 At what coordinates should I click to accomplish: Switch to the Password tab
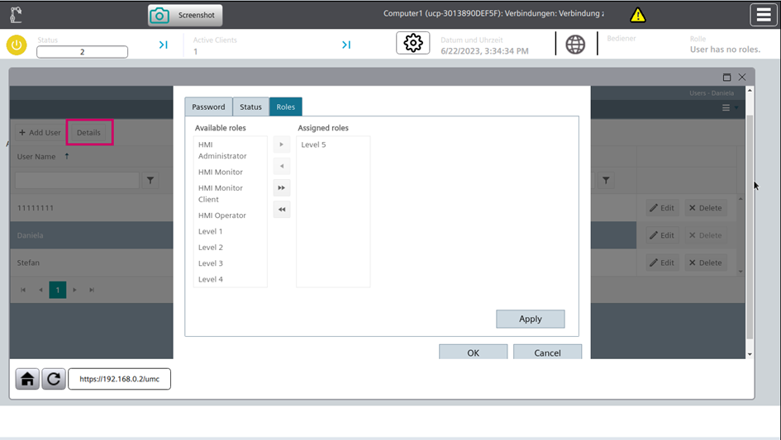coord(208,107)
